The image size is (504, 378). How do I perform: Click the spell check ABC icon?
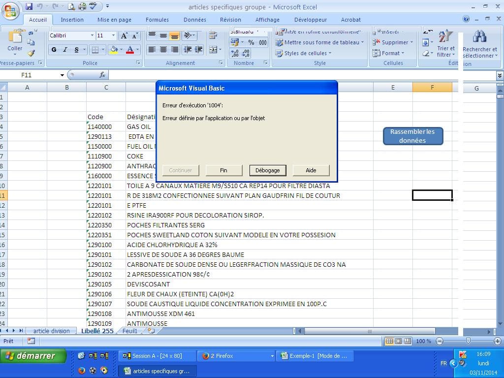93,6
